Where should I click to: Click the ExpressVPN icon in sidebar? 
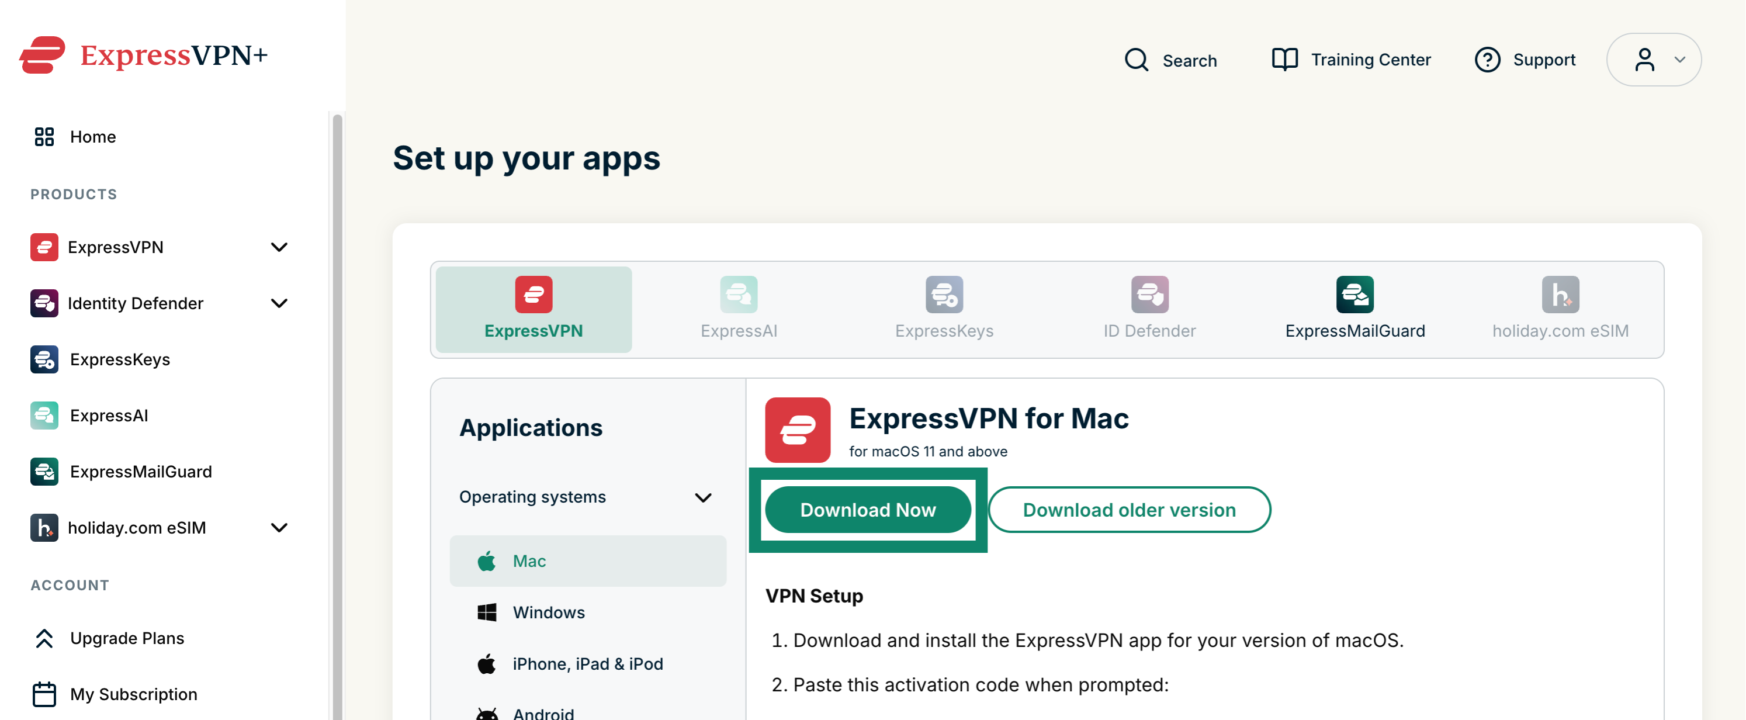click(44, 247)
